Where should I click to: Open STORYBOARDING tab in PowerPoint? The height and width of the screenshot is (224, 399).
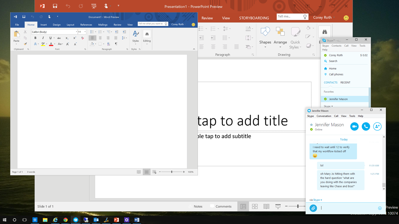pyautogui.click(x=254, y=18)
